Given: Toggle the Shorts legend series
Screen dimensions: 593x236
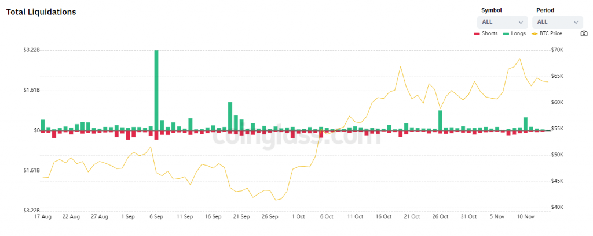Looking at the screenshot, I should (486, 33).
